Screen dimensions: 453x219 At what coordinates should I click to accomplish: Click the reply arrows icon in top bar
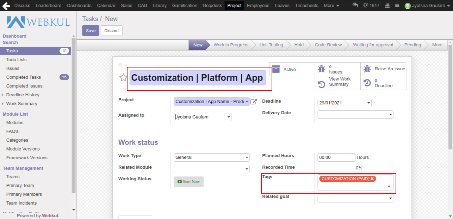point(355,5)
